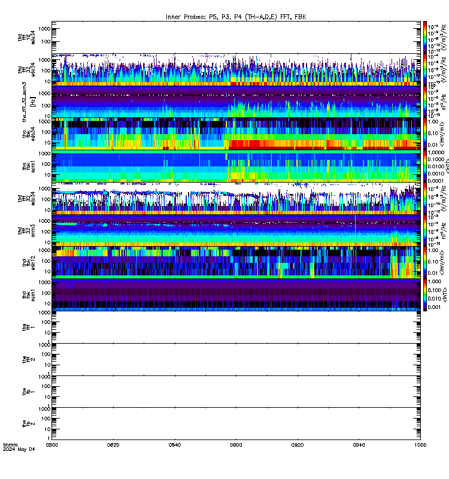Select the 'tha fff 32 edc34' panel label
Image resolution: width=449 pixels, height=479 pixels.
click(x=26, y=69)
